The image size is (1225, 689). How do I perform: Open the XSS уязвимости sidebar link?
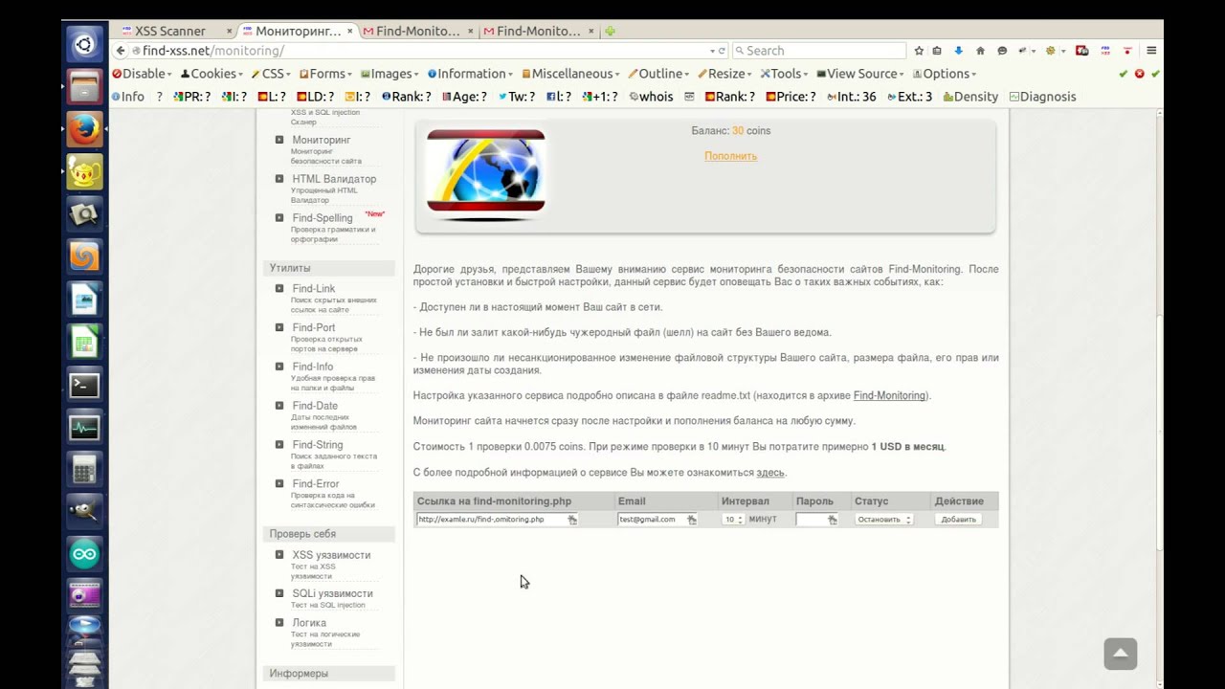pyautogui.click(x=331, y=555)
